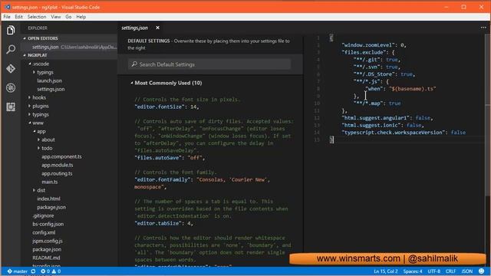Expand the dist folder
The height and width of the screenshot is (276, 491).
tap(34, 190)
